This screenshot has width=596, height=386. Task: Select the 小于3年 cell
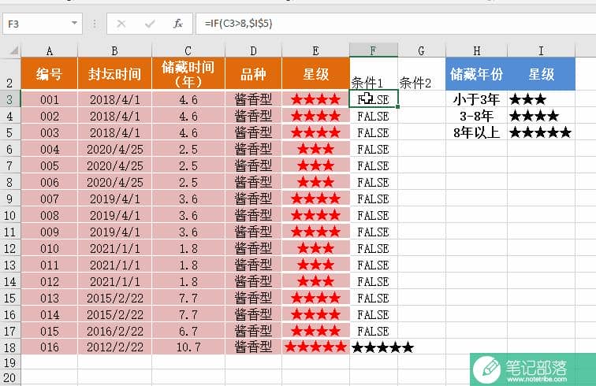[x=476, y=99]
